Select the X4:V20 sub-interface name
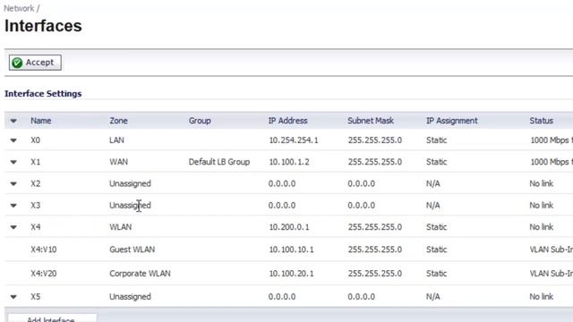The image size is (573, 322). 44,274
